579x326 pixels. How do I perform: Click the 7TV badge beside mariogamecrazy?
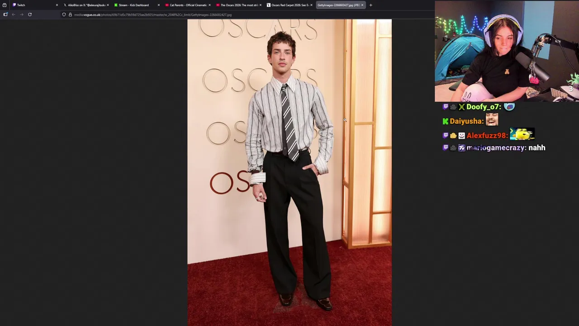point(461,148)
